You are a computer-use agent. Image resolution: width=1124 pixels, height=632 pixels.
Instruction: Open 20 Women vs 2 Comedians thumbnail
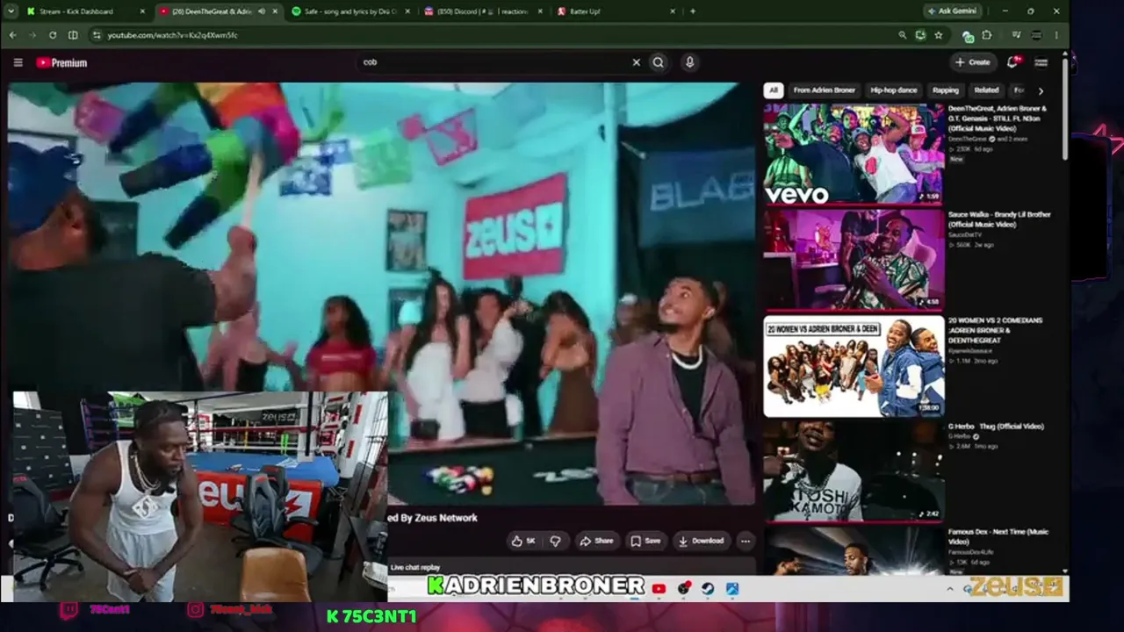(854, 365)
